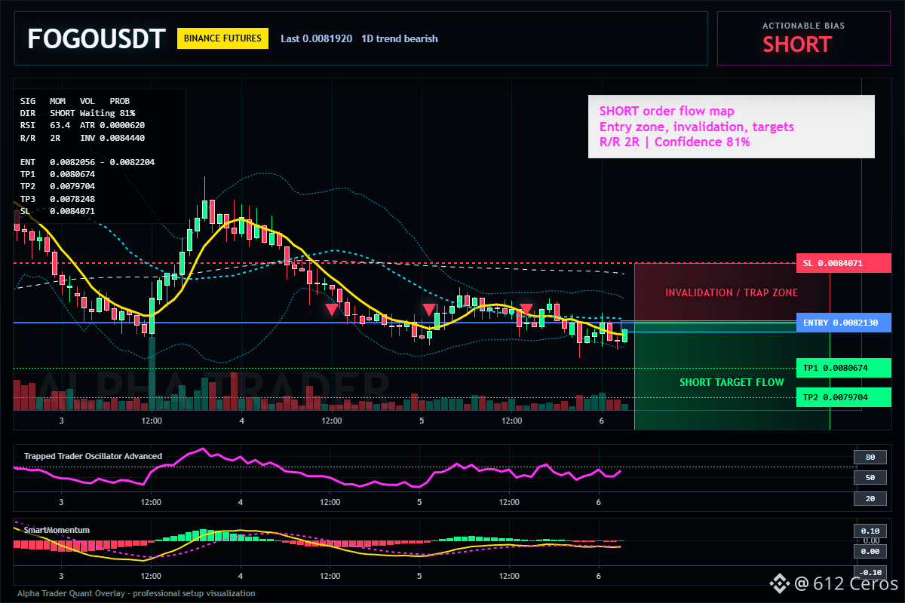Image resolution: width=905 pixels, height=603 pixels.
Task: Click the SHORT order flow map line
Action: tap(667, 112)
